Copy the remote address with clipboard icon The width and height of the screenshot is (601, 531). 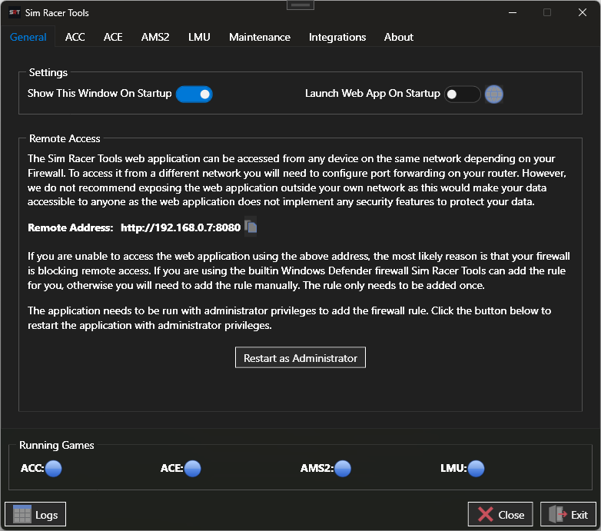[x=251, y=227]
